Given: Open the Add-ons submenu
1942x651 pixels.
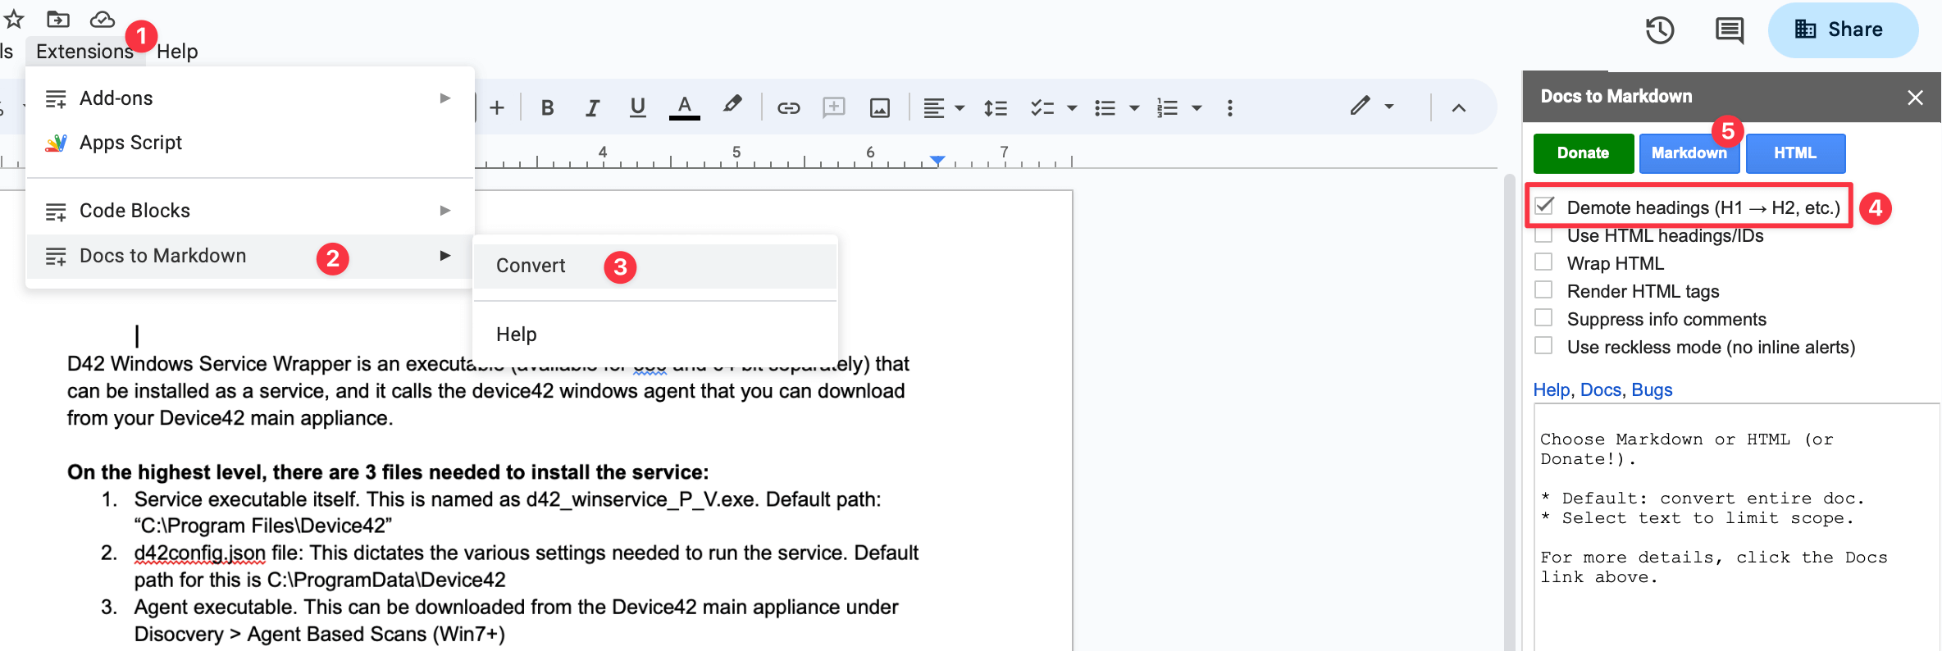Looking at the screenshot, I should [250, 98].
